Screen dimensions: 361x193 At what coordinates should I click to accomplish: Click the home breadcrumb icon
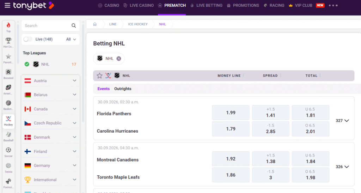pyautogui.click(x=95, y=24)
